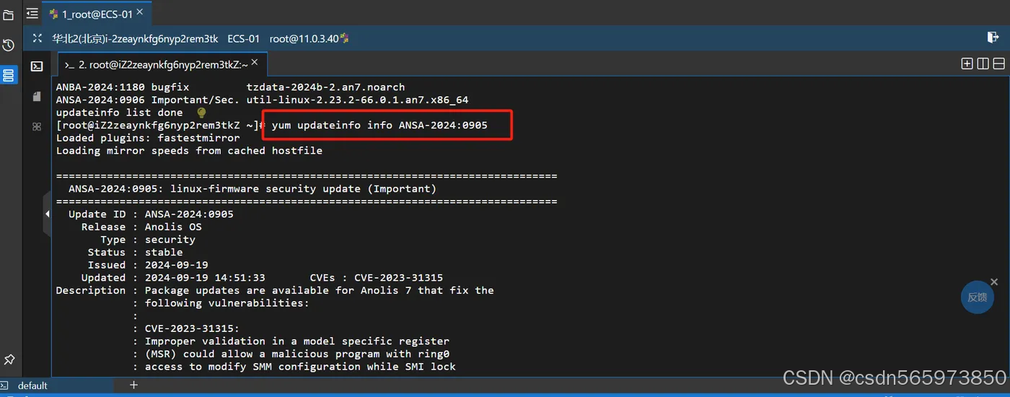The height and width of the screenshot is (397, 1010).
Task: Click 'Loaded plugins: fastestmirror' output line
Action: 148,138
